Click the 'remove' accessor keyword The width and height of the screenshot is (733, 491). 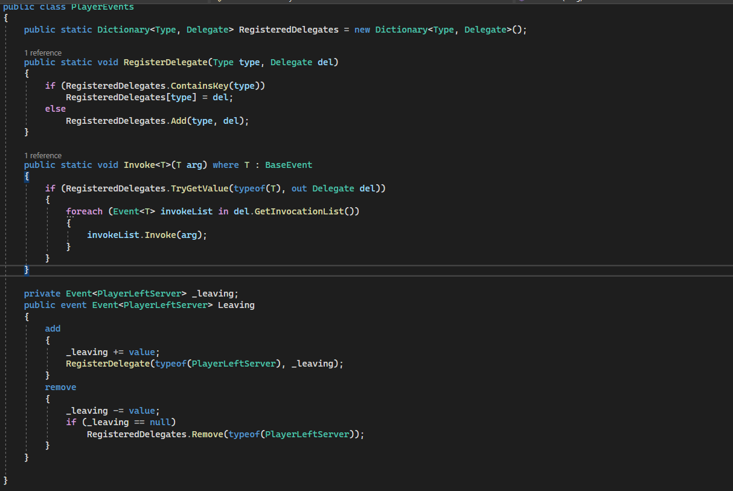pos(60,387)
